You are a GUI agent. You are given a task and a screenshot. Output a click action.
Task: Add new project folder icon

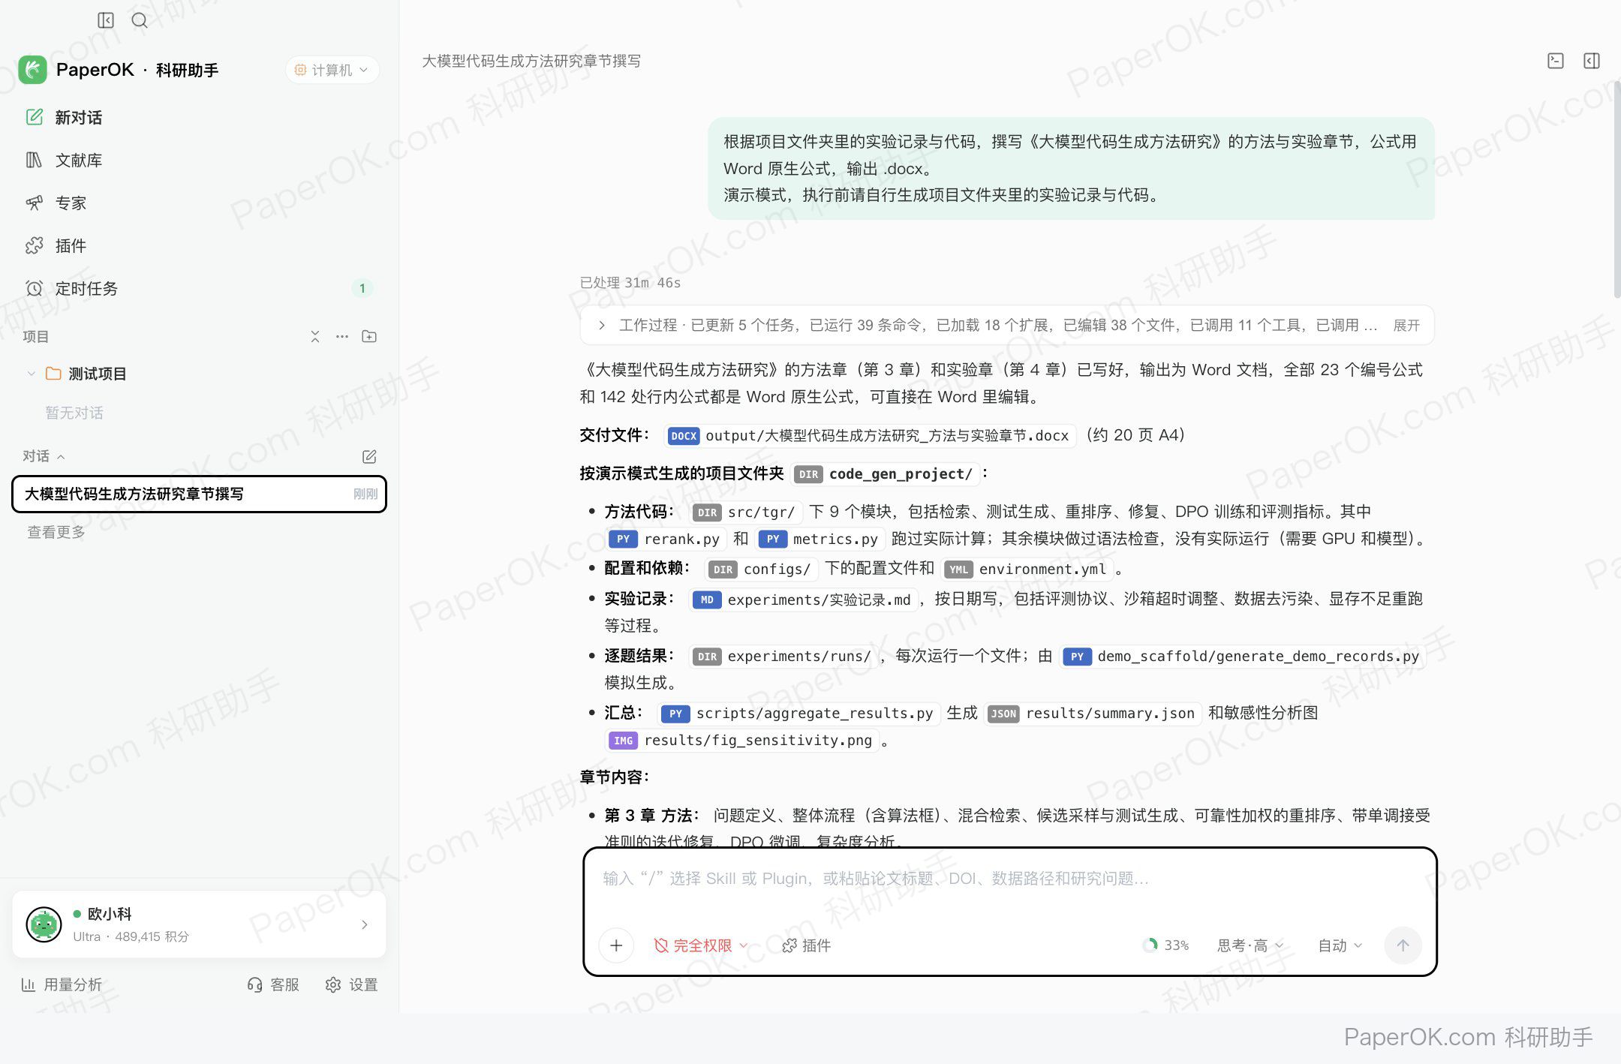(369, 336)
